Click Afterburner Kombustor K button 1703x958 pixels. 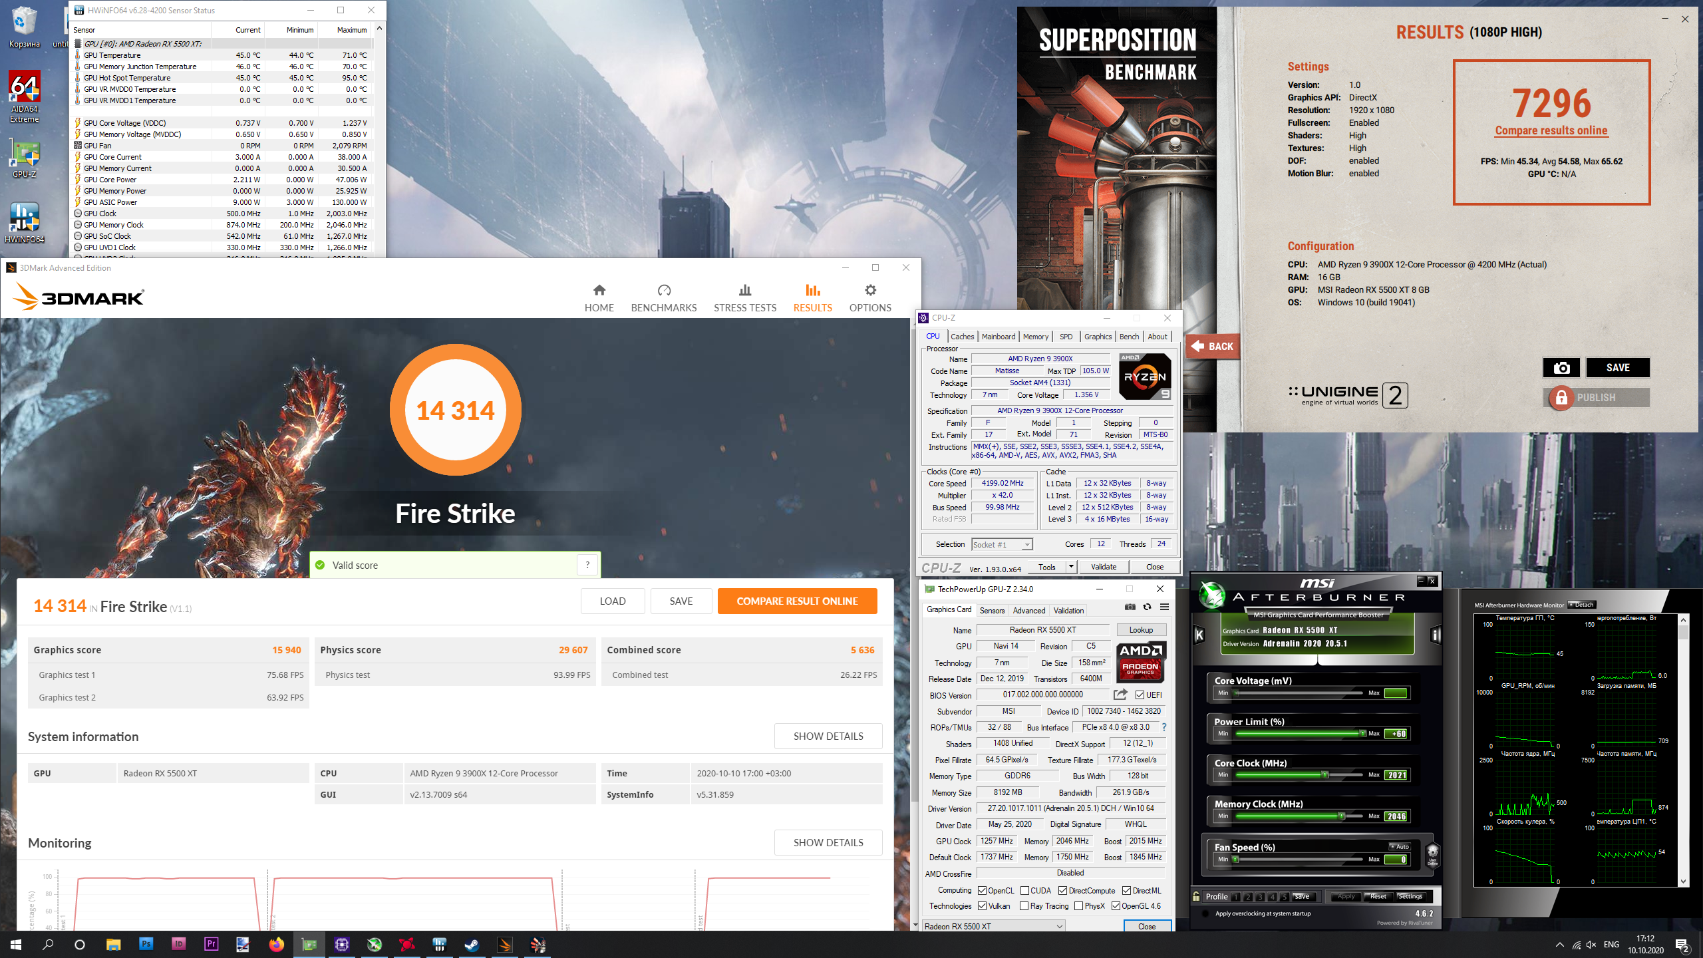click(x=1199, y=635)
